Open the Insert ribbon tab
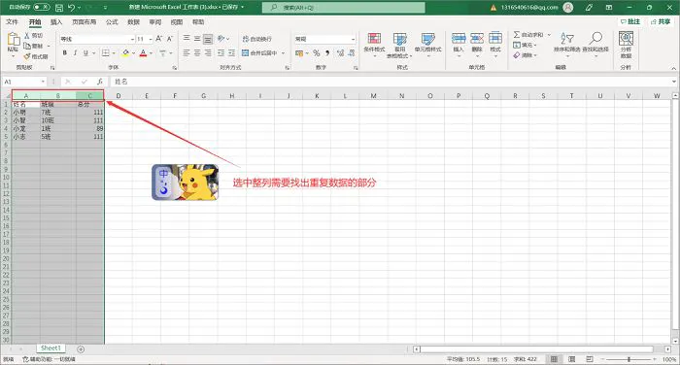 56,22
